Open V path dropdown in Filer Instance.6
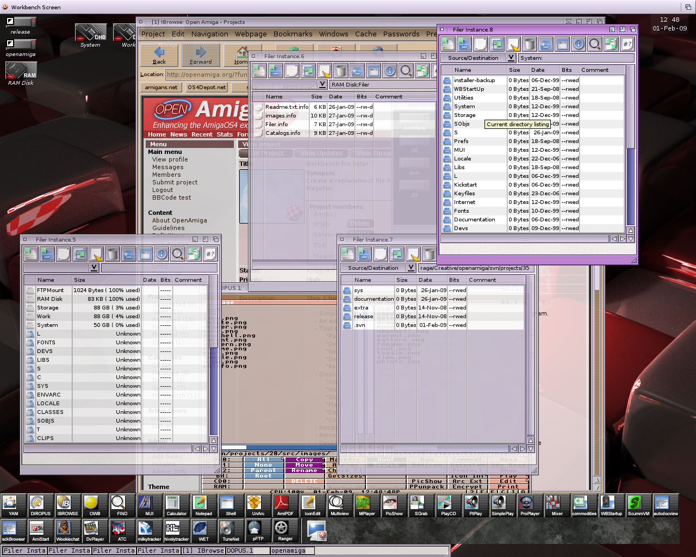The width and height of the screenshot is (696, 557). (x=322, y=84)
